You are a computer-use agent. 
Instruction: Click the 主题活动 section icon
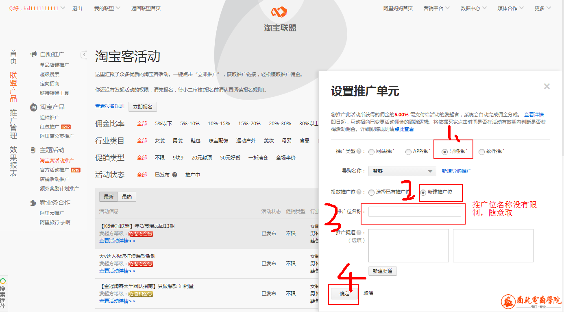(33, 150)
